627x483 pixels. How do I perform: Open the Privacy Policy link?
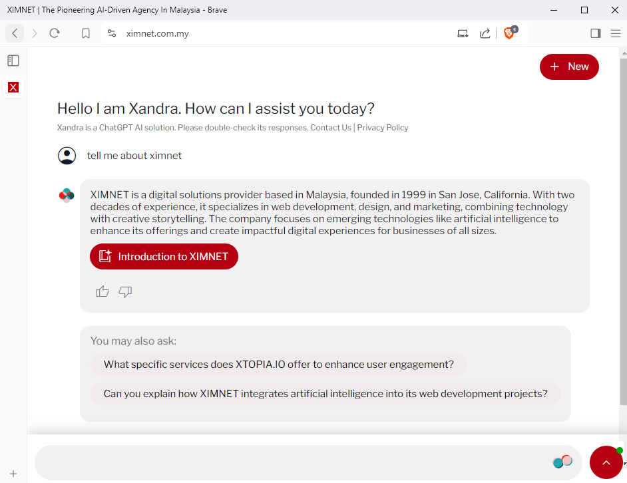[383, 128]
